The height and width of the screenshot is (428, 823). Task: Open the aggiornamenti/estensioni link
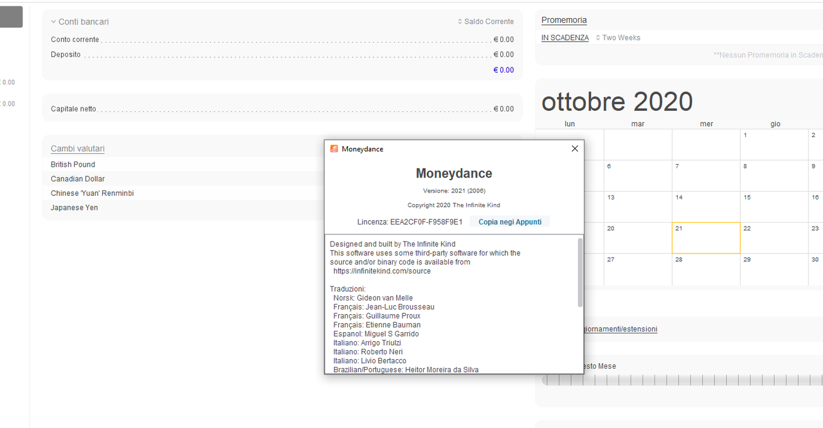point(620,329)
